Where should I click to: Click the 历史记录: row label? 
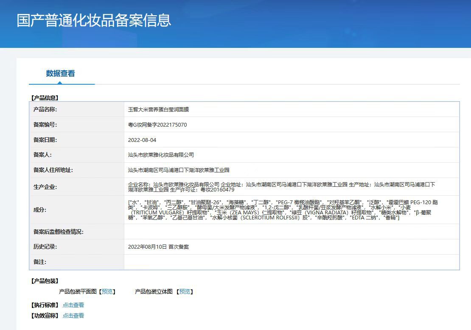point(45,247)
